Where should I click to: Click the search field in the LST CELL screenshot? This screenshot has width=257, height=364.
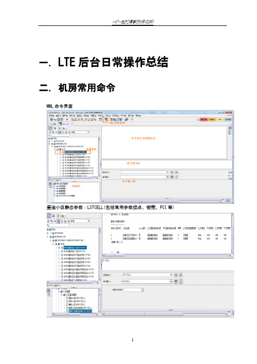tap(59, 225)
